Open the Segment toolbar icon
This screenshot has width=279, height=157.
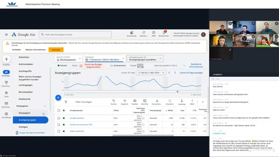click(124, 101)
